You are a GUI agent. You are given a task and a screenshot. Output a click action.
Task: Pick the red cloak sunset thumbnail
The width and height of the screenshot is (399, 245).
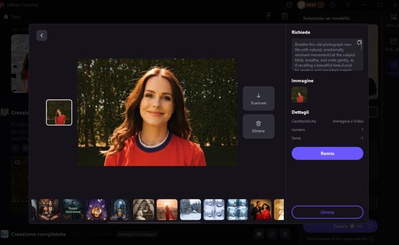[167, 209]
